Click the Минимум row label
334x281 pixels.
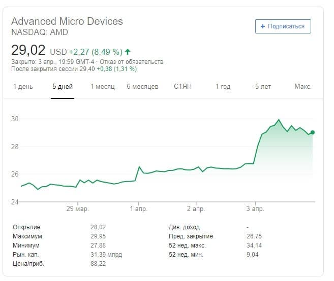click(x=26, y=245)
